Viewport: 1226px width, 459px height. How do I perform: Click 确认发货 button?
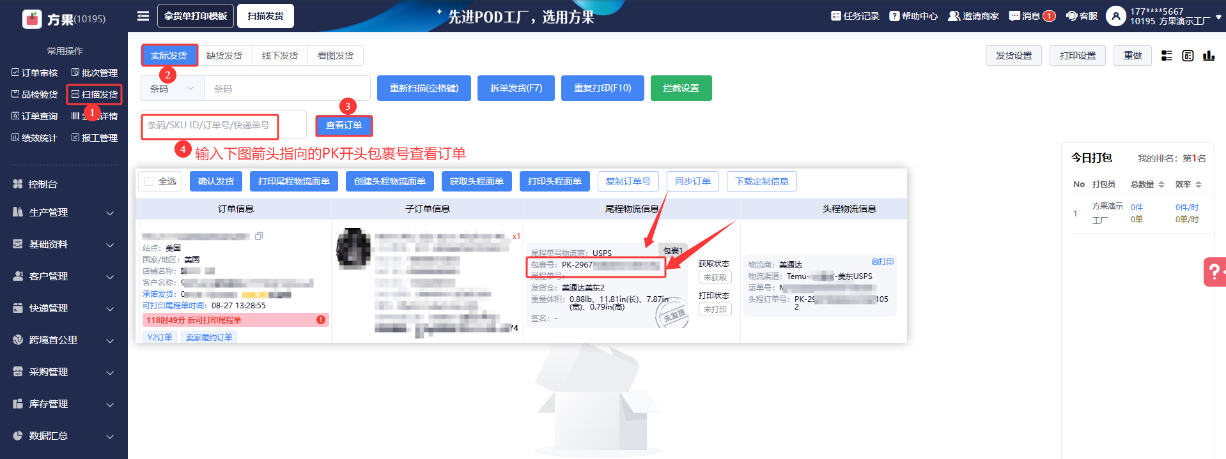(x=216, y=181)
